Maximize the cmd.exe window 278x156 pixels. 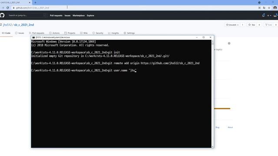coord(204,37)
